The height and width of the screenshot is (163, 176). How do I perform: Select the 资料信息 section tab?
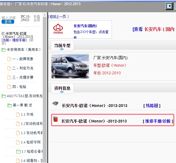point(62,88)
